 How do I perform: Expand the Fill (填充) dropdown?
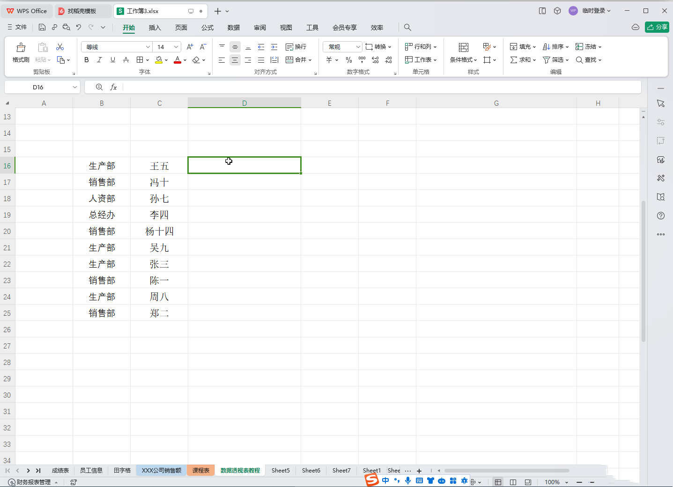point(534,47)
